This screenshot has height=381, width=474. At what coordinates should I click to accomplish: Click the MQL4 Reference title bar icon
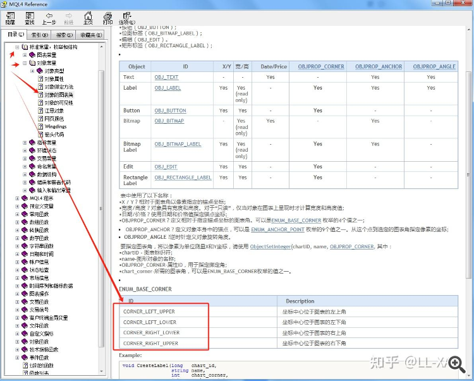pos(4,4)
